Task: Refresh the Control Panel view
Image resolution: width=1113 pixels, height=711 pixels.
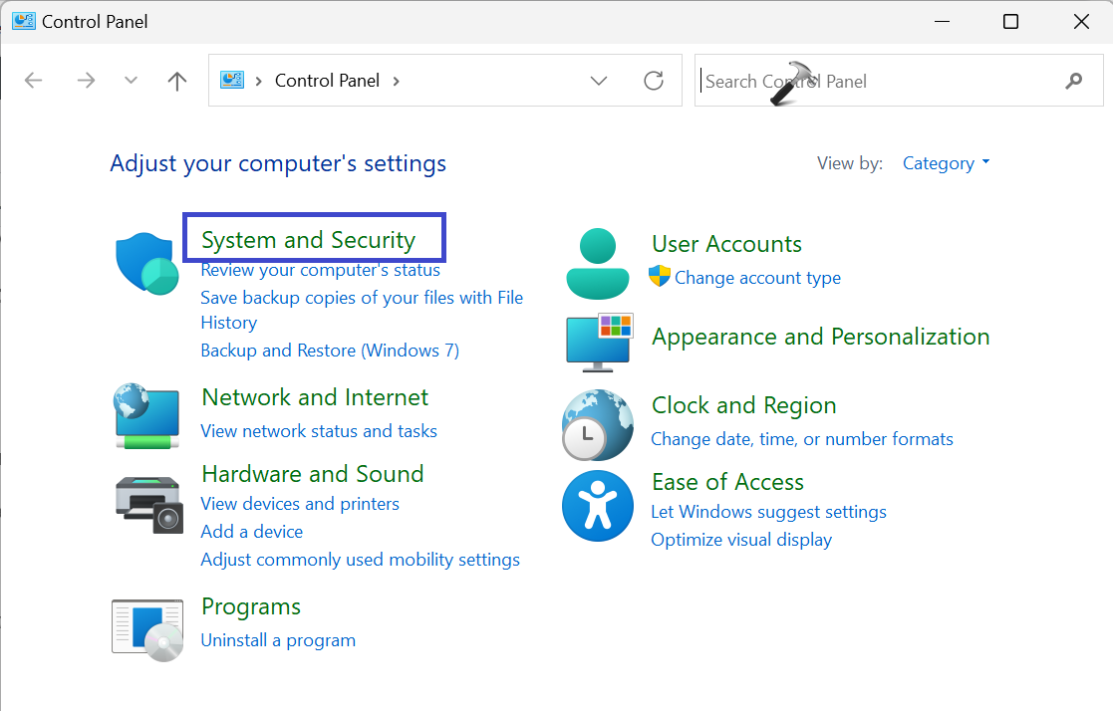Action: (x=654, y=81)
